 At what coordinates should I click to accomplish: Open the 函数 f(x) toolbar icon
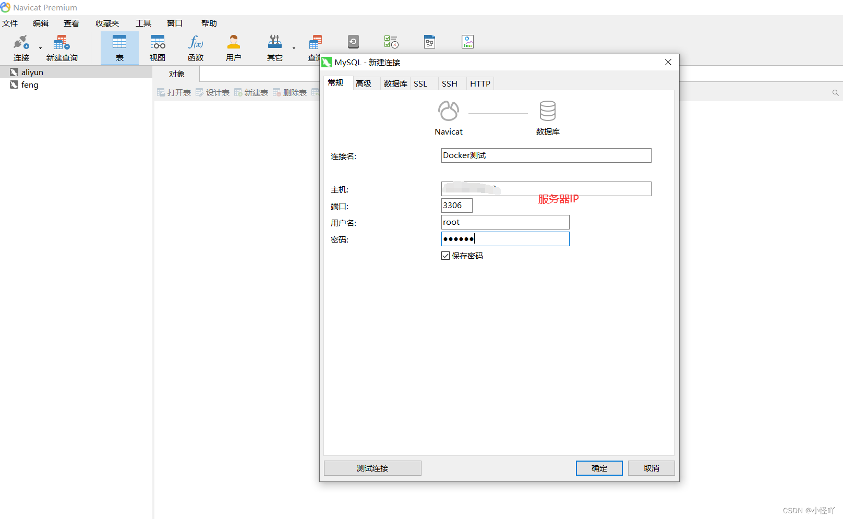196,42
